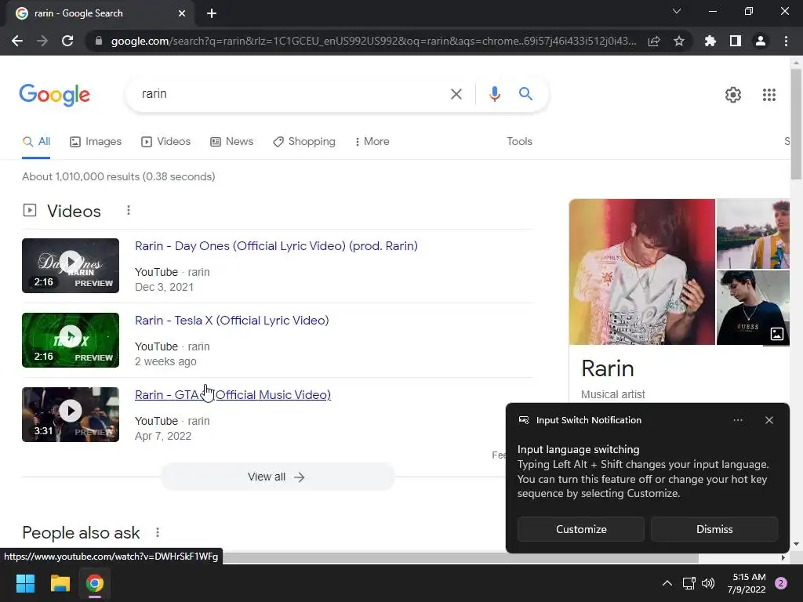803x602 pixels.
Task: Open Input Switch Notification options
Action: coord(737,420)
